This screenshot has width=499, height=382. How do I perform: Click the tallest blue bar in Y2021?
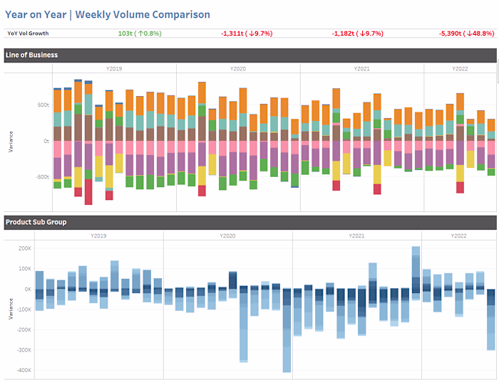416,273
